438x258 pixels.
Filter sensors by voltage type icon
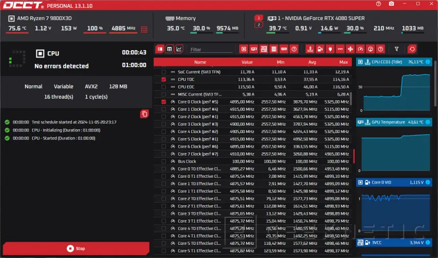click(320, 49)
